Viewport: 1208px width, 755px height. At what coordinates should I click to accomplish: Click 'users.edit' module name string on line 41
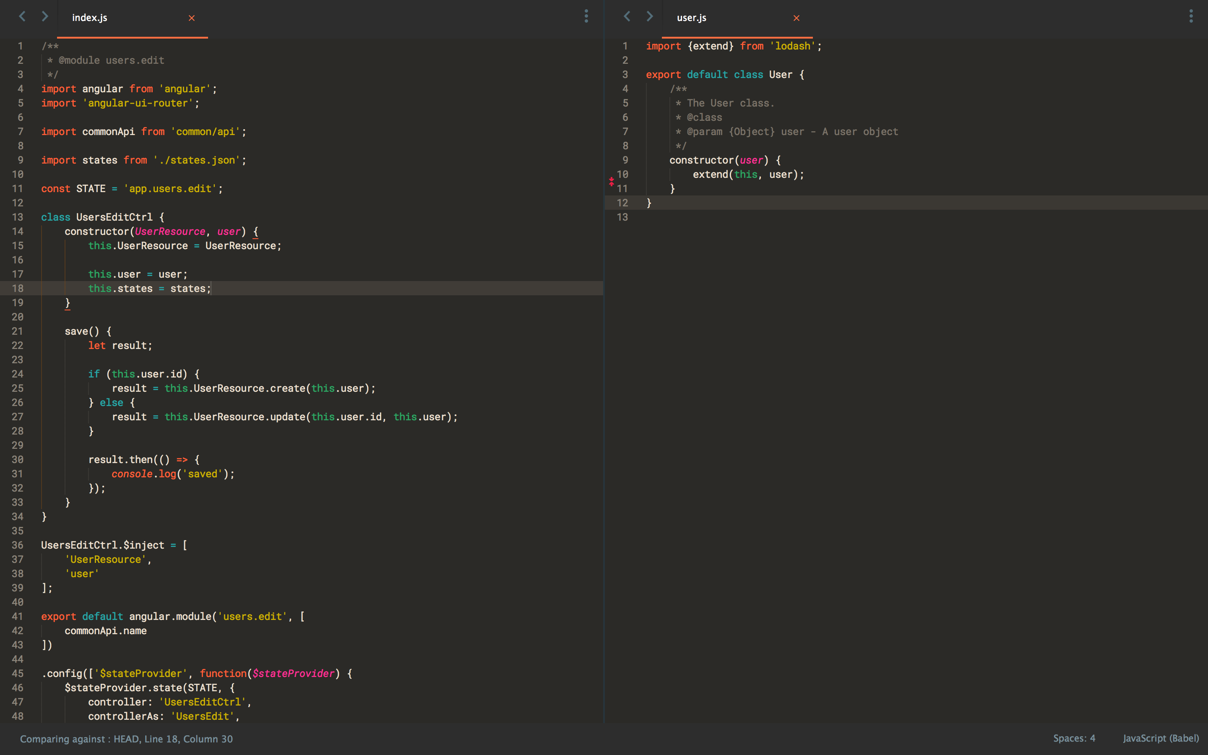(x=253, y=617)
